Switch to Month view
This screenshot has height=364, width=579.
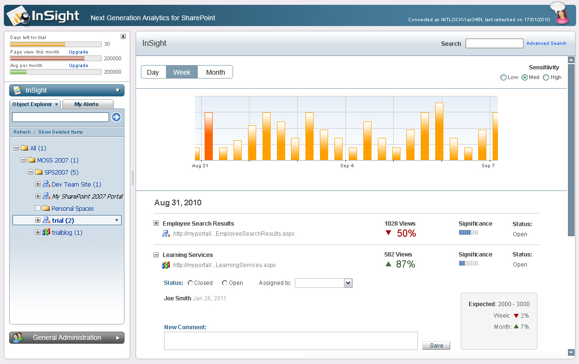pyautogui.click(x=216, y=72)
